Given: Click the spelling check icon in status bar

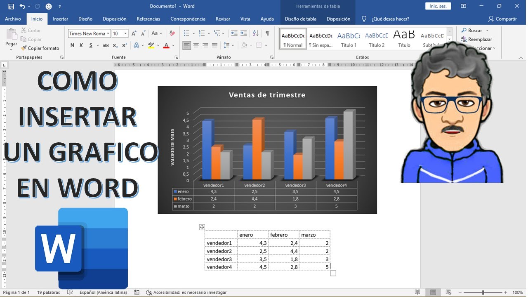Looking at the screenshot, I should [x=70, y=292].
